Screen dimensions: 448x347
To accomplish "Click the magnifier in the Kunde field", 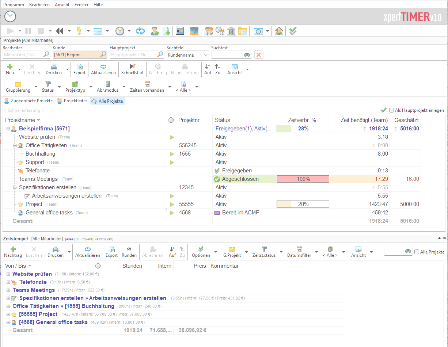I will pos(103,55).
